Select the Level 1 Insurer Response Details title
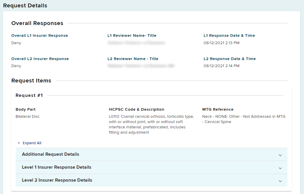Screen dimensions: 304x194 click(x=57, y=167)
